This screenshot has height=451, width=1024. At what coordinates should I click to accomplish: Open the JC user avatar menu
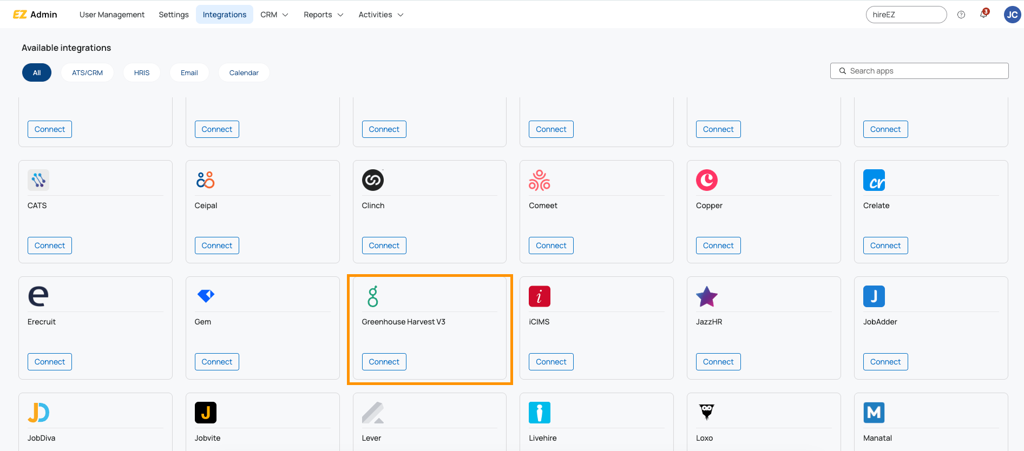point(1012,15)
